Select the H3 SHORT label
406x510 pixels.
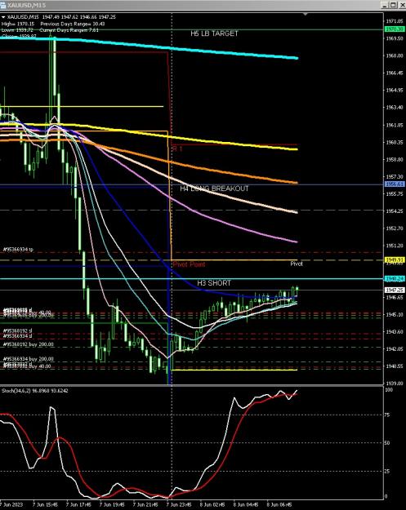tap(214, 283)
